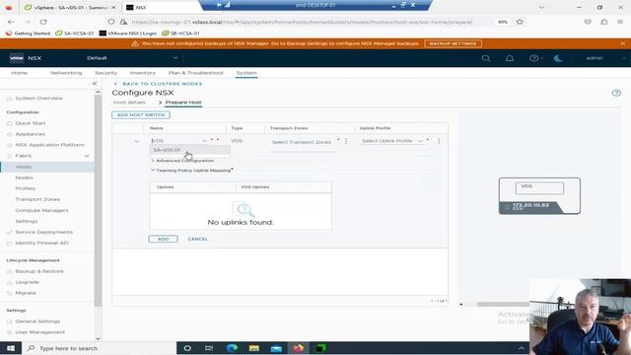This screenshot has width=631, height=355.
Task: Open the Select Uplink Profile dropdown
Action: [392, 141]
